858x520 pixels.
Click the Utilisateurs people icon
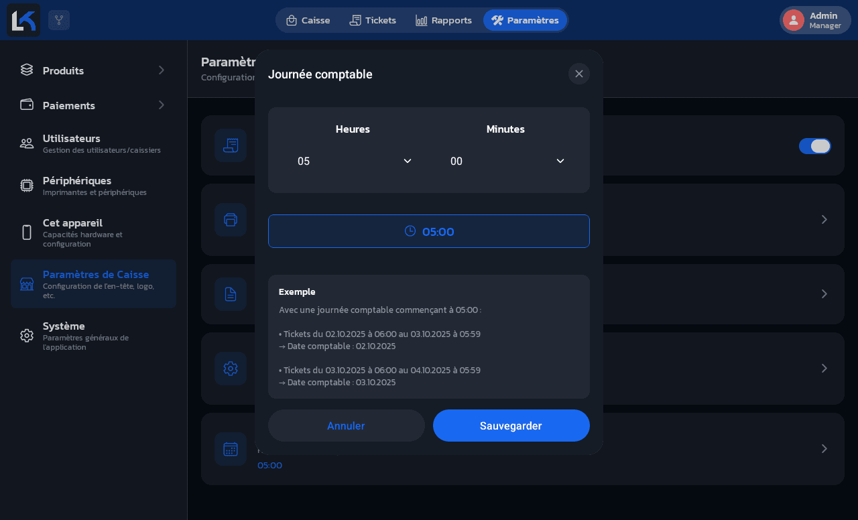(x=27, y=143)
